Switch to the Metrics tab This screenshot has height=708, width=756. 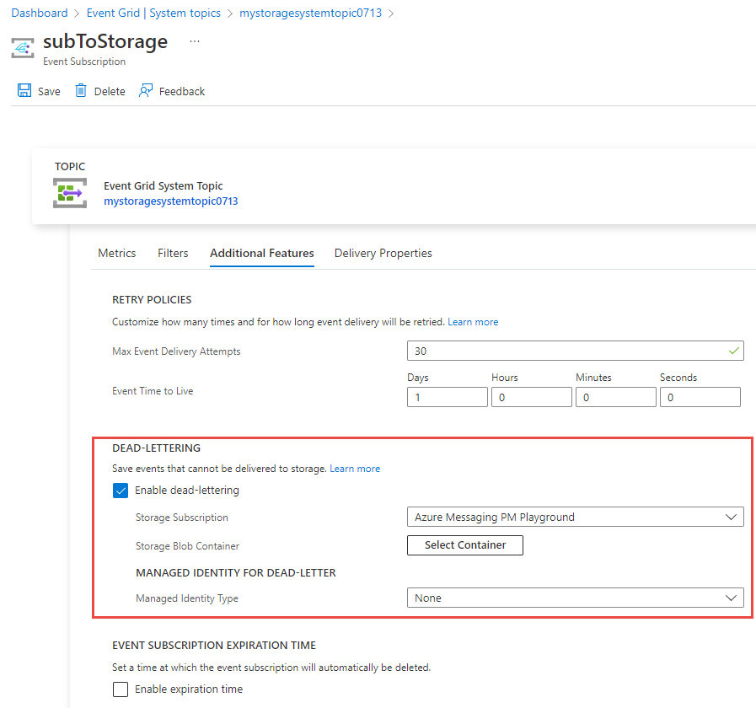coord(116,253)
